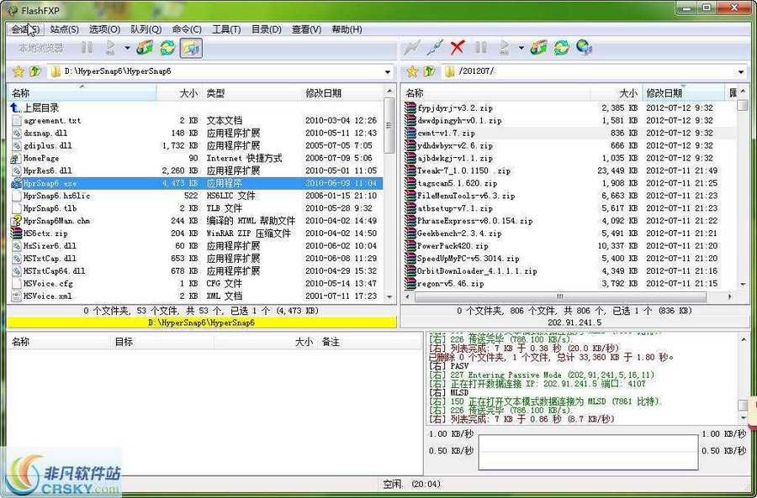757x498 pixels.
Task: Open the 选项(O) menu
Action: tap(104, 29)
